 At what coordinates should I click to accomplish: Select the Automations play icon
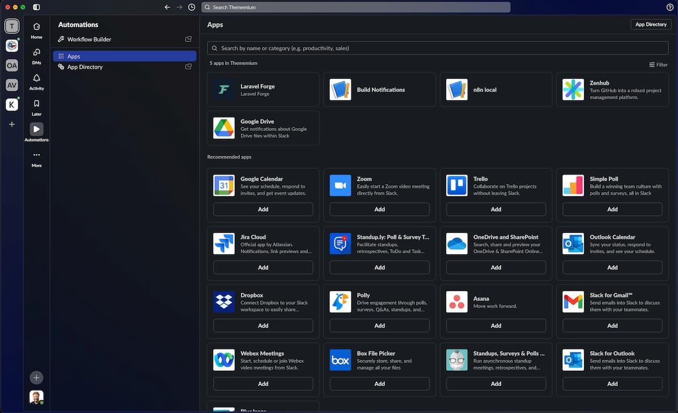(36, 129)
